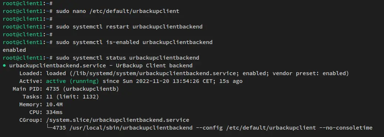Click the CPU value 334ms

click(54, 112)
